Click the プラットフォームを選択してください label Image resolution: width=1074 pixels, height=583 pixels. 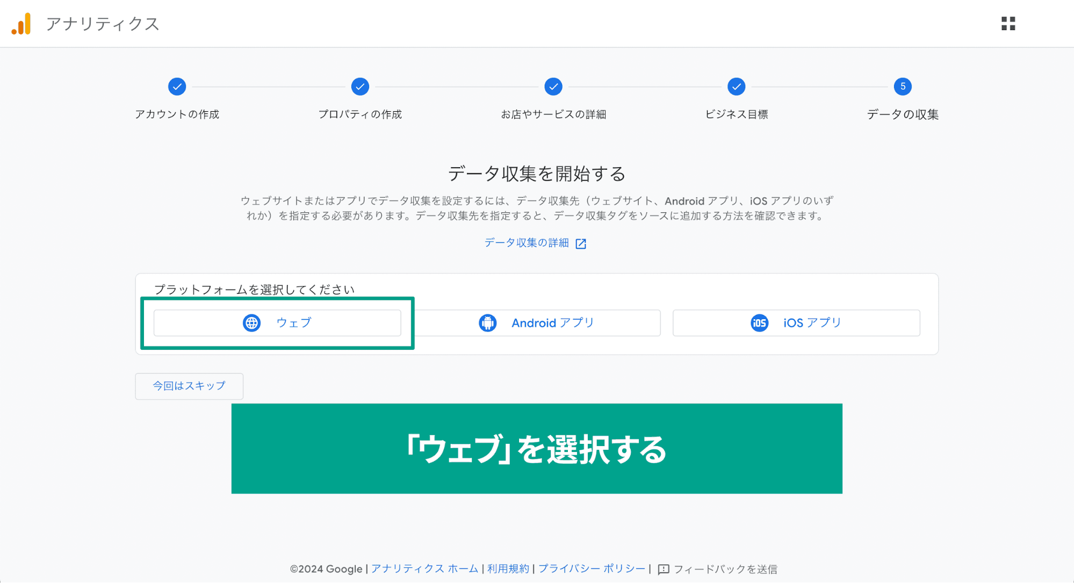coord(254,290)
